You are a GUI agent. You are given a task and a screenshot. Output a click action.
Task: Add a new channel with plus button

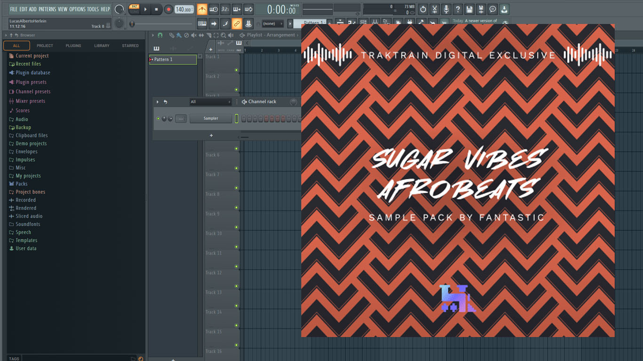coord(211,135)
